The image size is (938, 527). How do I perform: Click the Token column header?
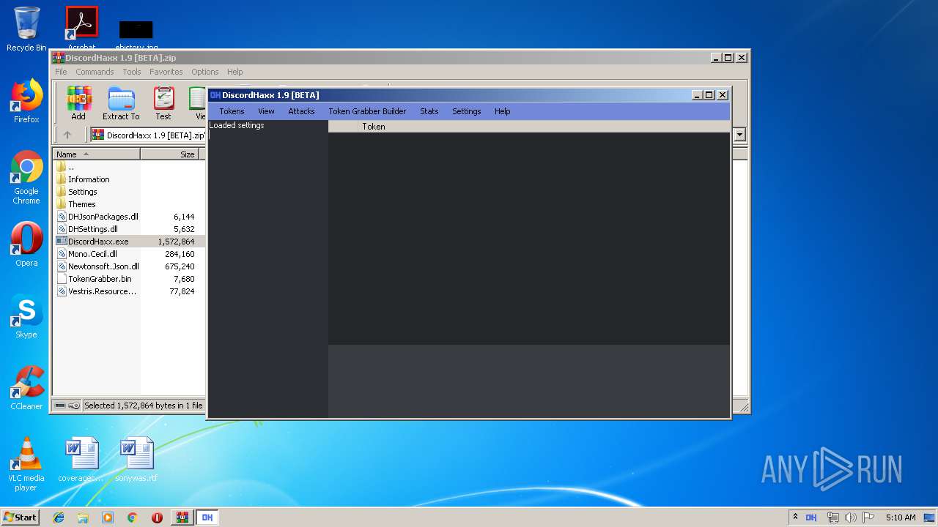click(544, 127)
